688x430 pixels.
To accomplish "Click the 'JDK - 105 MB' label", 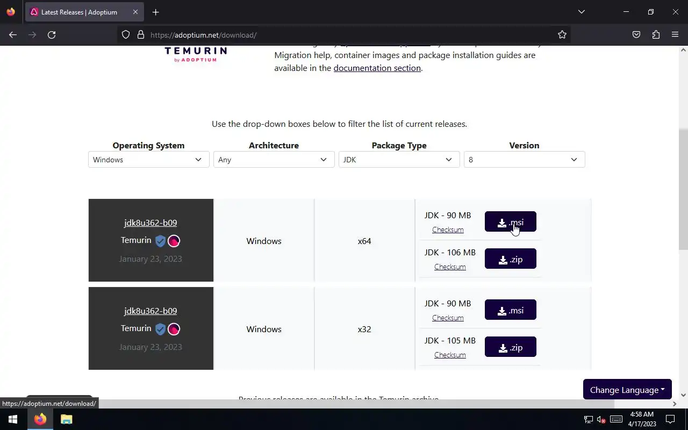I will pyautogui.click(x=450, y=340).
